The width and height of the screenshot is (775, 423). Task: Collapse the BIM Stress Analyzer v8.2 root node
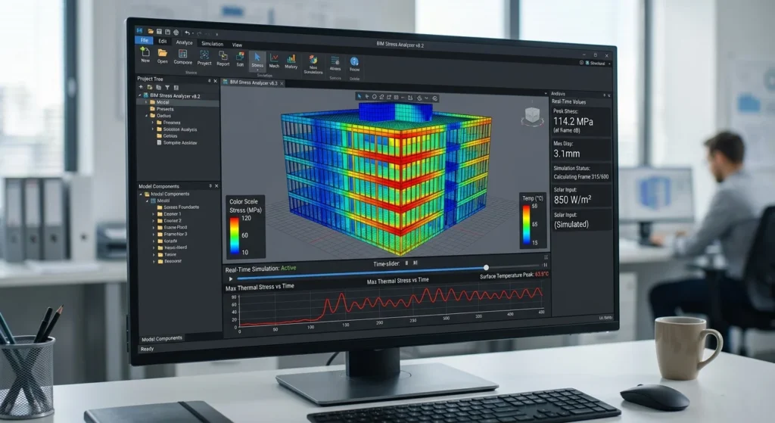139,95
